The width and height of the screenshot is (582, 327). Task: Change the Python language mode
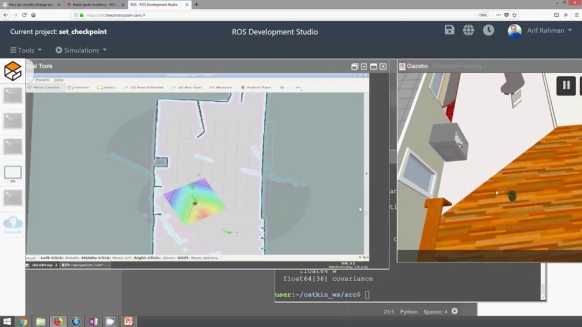(409, 312)
